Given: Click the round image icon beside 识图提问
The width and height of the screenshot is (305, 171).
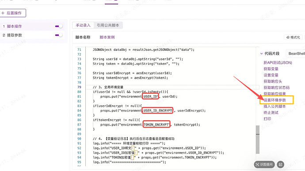Looking at the screenshot, I should (x=281, y=164).
